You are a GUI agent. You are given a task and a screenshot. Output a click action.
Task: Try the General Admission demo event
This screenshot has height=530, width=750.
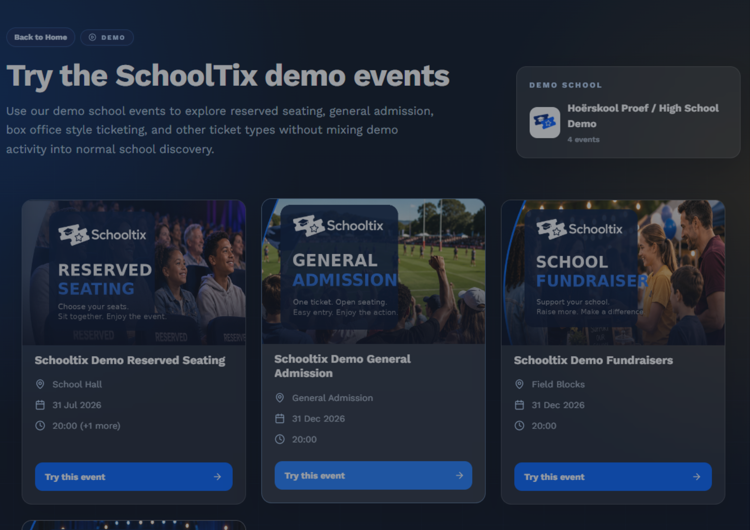(373, 475)
